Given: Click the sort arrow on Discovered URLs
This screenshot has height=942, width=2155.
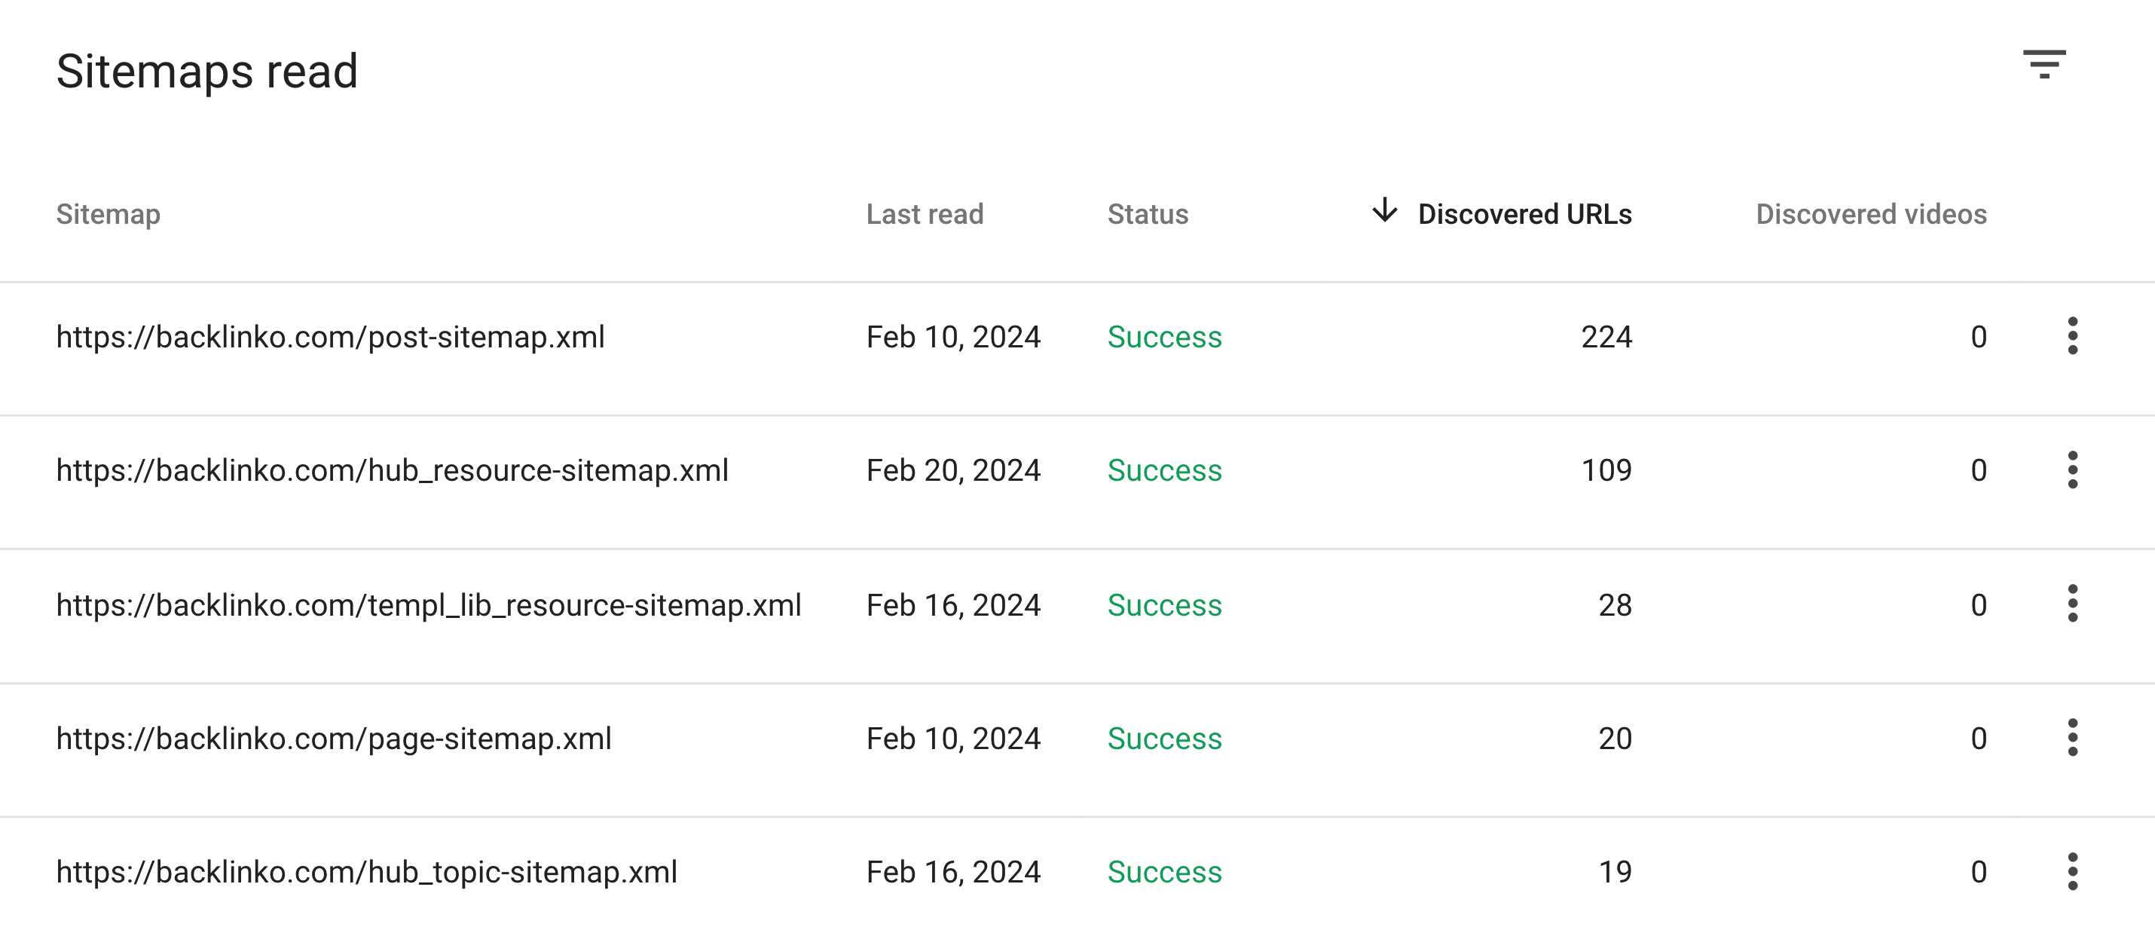Looking at the screenshot, I should 1384,213.
